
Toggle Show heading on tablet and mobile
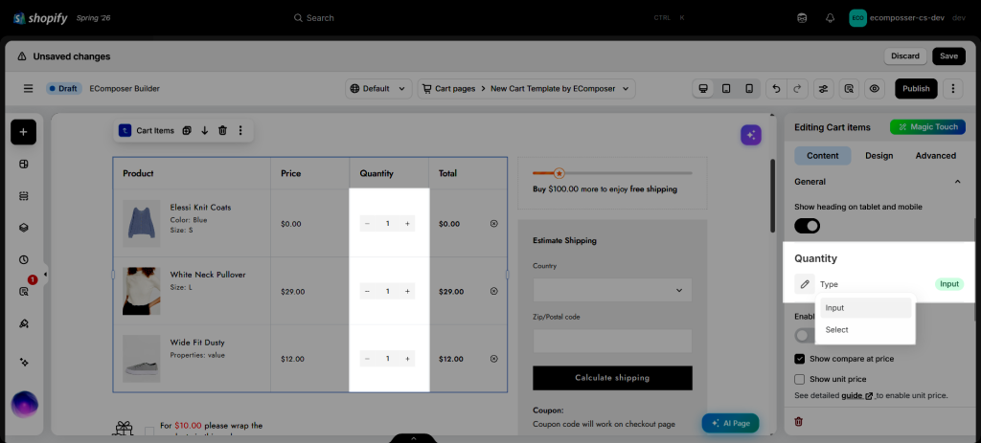tap(807, 226)
